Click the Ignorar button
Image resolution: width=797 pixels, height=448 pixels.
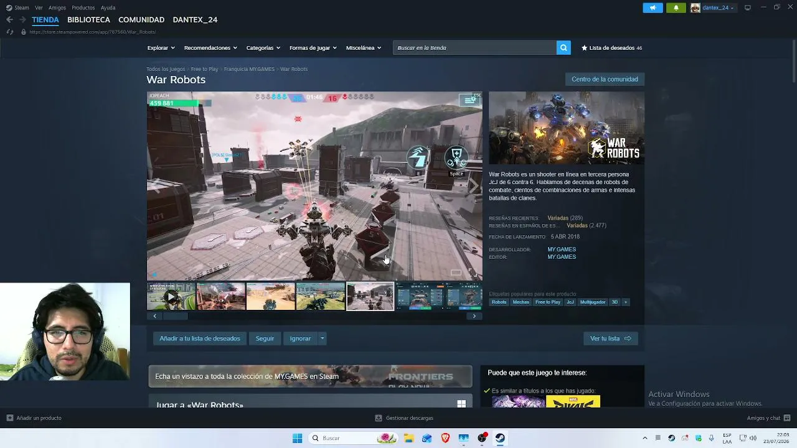click(x=300, y=338)
